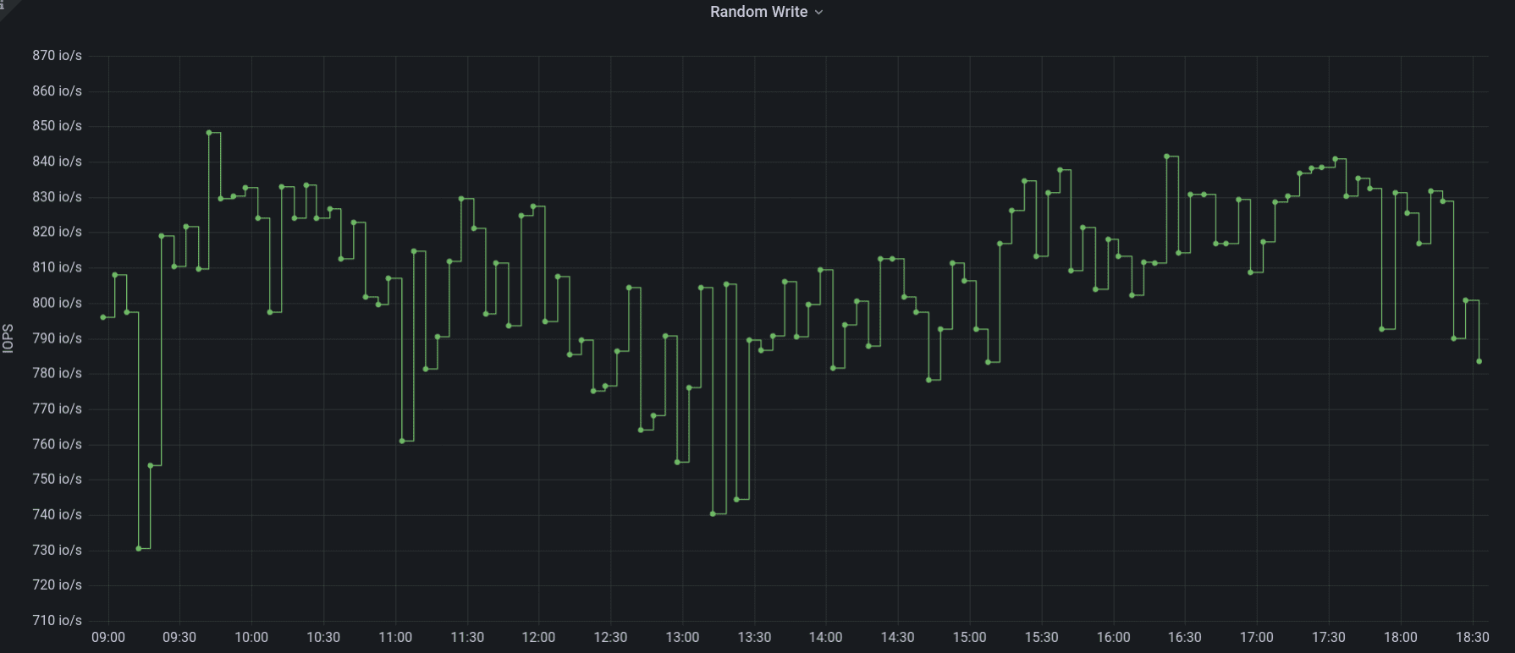
Task: Click the 740 io/s dip point after 13:00
Action: (713, 513)
